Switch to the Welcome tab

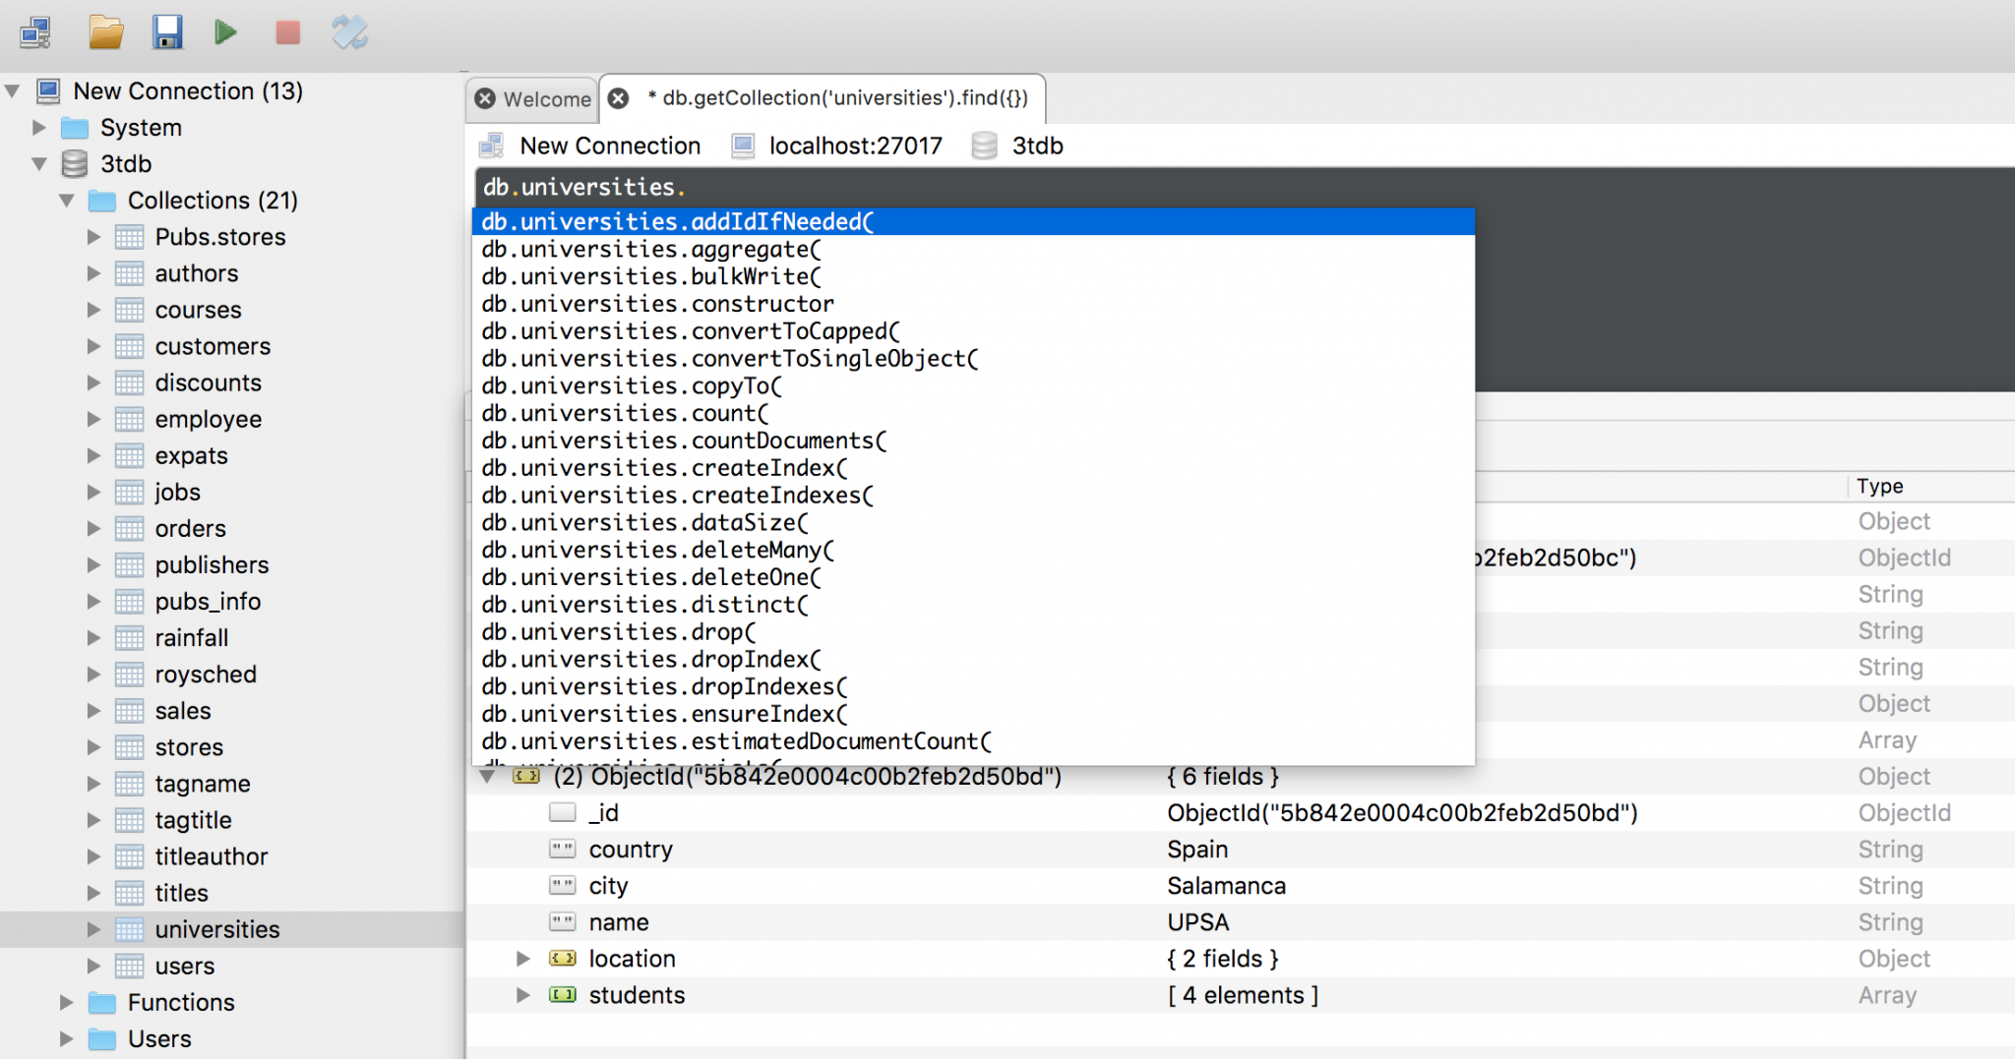pyautogui.click(x=546, y=98)
